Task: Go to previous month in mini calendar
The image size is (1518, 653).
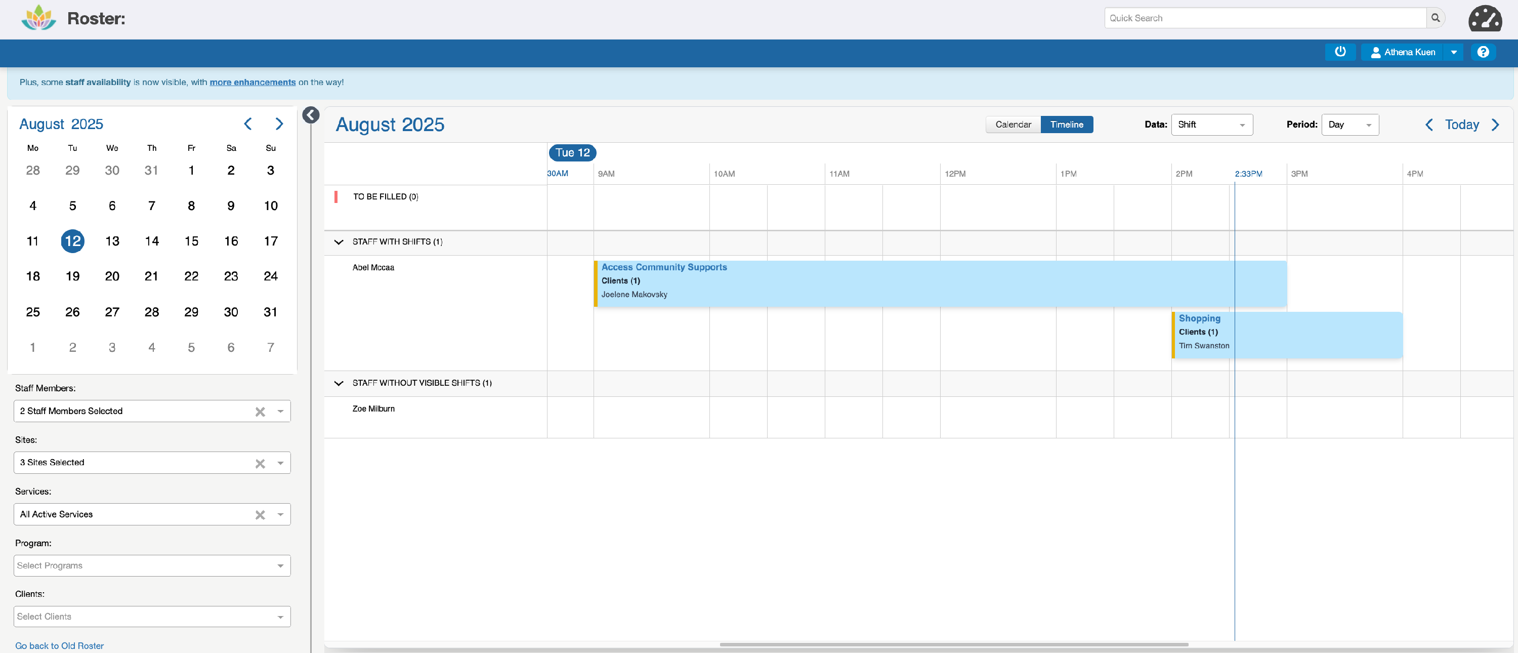Action: coord(248,124)
